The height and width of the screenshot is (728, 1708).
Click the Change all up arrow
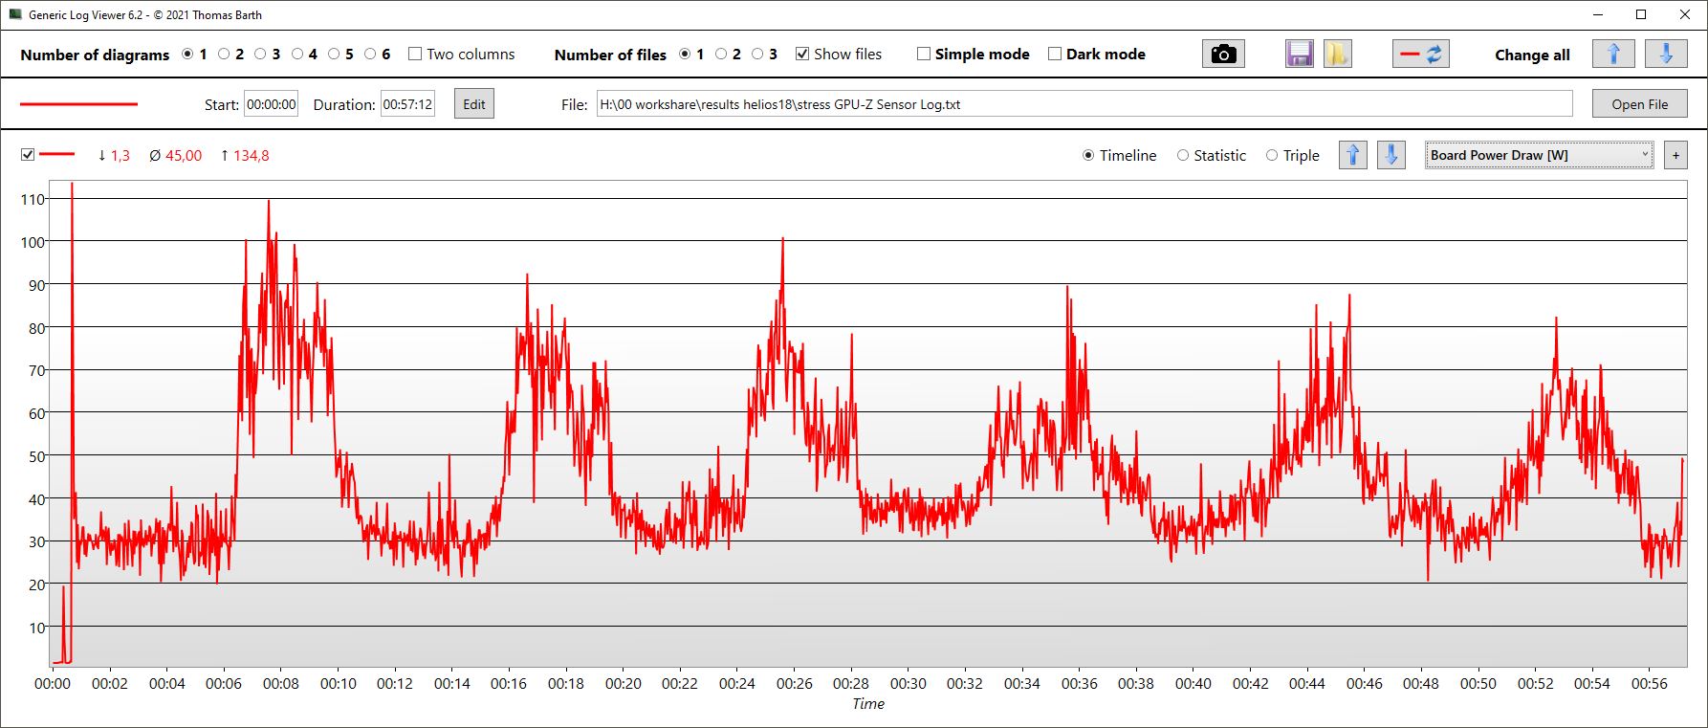click(1612, 55)
